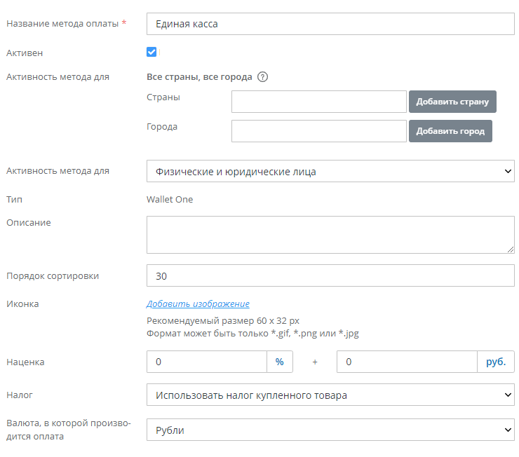
Task: Click the "руб." markup unit button
Action: coord(495,362)
